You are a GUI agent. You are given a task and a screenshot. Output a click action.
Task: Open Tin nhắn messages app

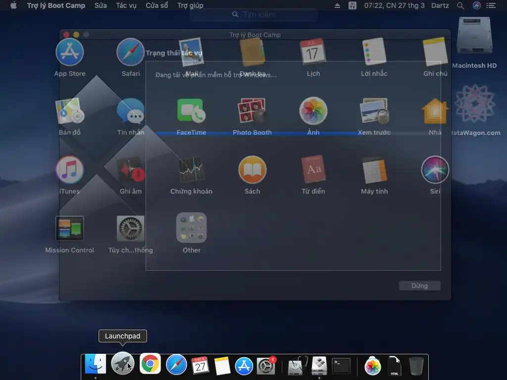130,111
